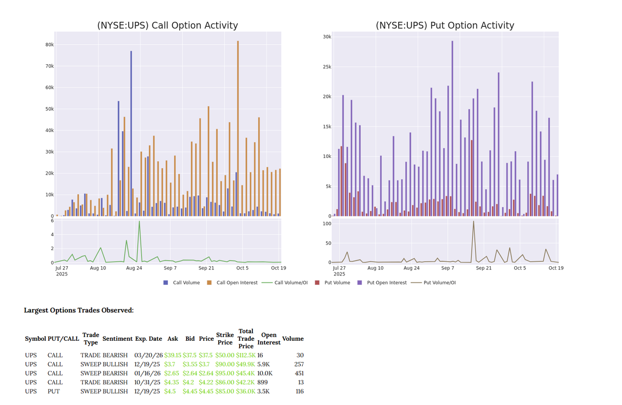Click (NYSE:UPS) Put Option Activity title
This screenshot has height=405, width=622.
coord(445,25)
